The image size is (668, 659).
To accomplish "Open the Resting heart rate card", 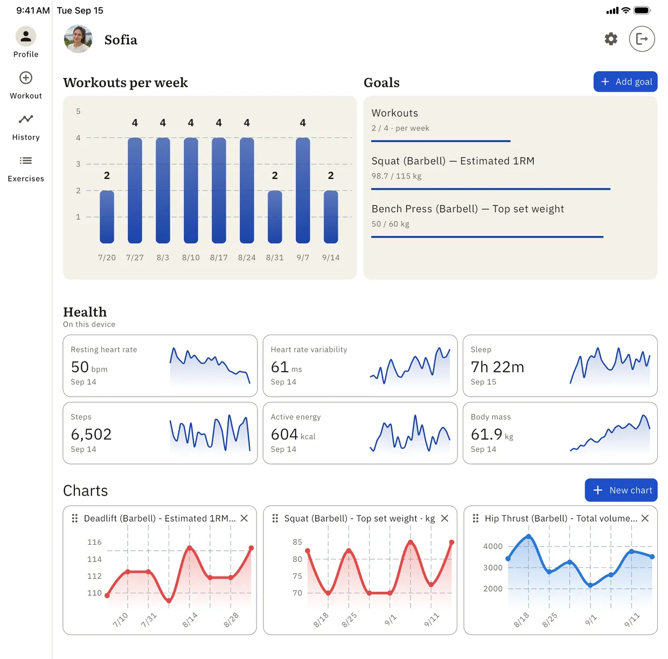I will pos(160,366).
